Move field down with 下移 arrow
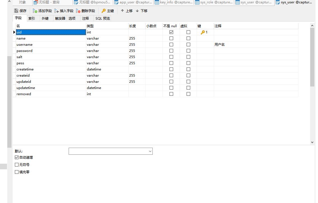Screen dimensions: 318x203 click(x=137, y=11)
